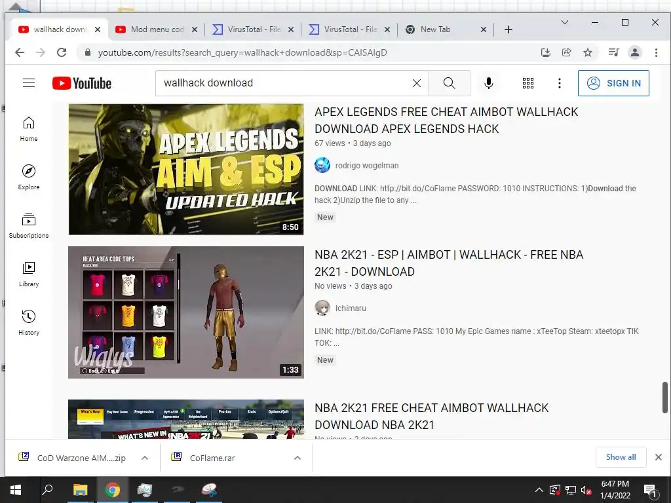671x503 pixels.
Task: Open Ichimaru channel name
Action: point(351,308)
